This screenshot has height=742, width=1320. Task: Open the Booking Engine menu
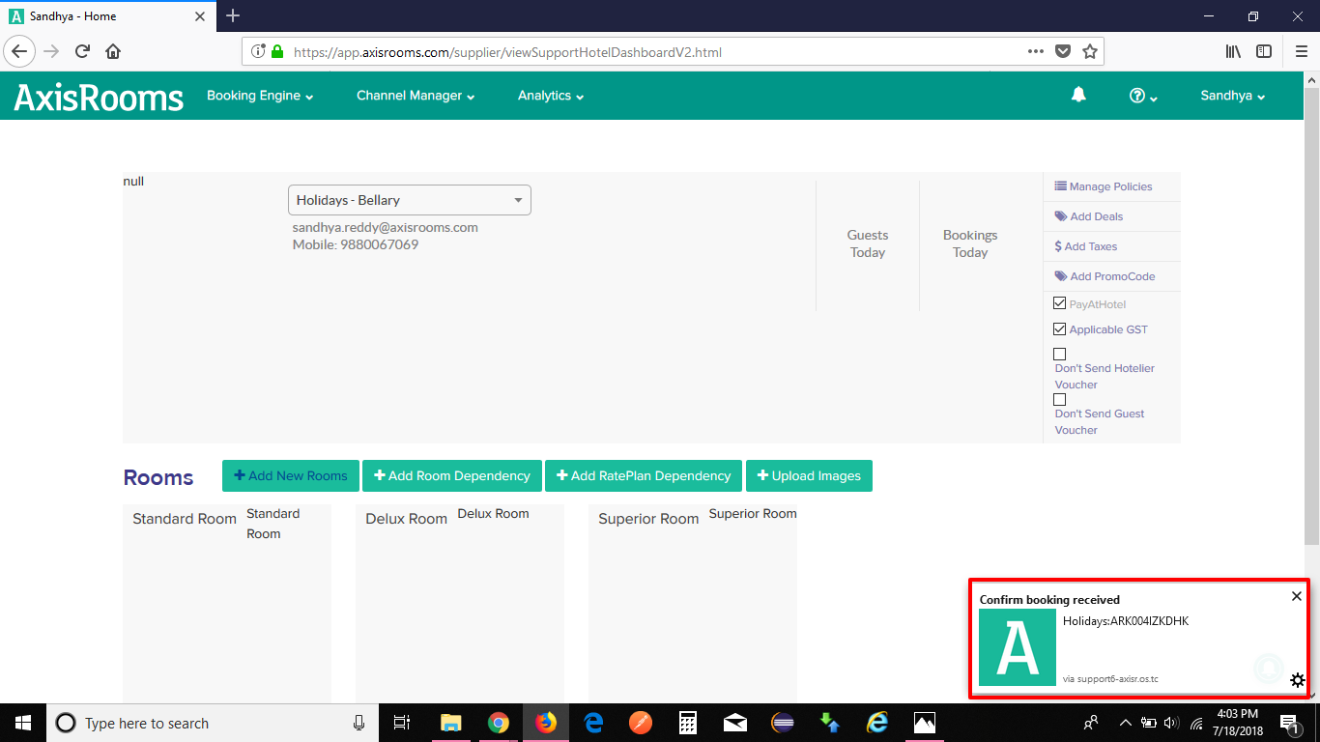(260, 96)
